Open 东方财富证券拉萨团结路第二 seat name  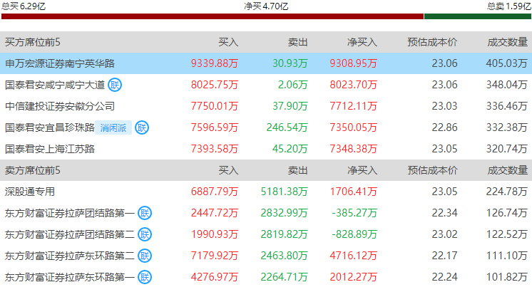tap(70, 234)
